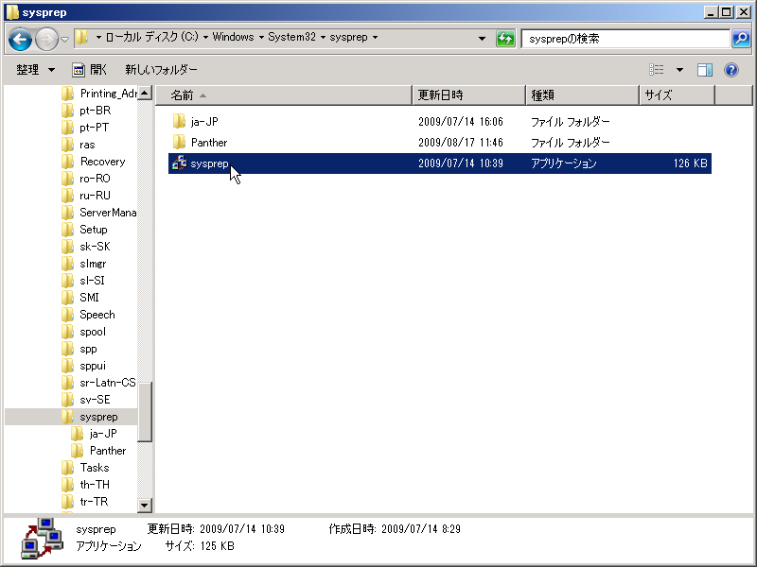The image size is (757, 567).
Task: Create folder with 新しいフォルダー button
Action: point(161,70)
